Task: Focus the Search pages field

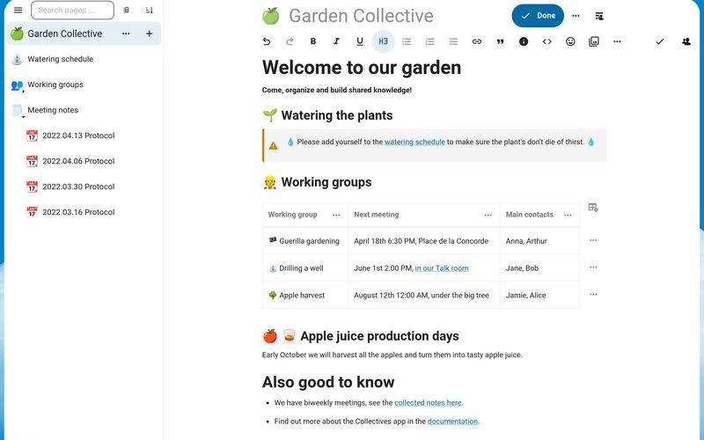Action: coord(72,10)
